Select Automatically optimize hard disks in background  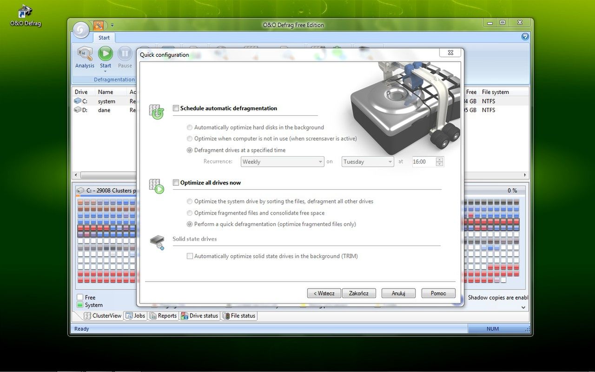190,127
